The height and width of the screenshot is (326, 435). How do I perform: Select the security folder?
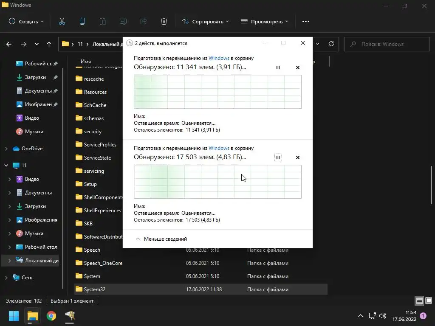(88, 132)
